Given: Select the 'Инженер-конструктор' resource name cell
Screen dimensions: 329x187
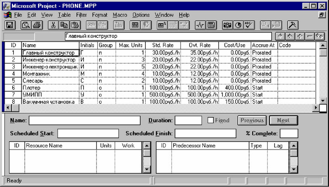Looking at the screenshot, I should pos(50,60).
